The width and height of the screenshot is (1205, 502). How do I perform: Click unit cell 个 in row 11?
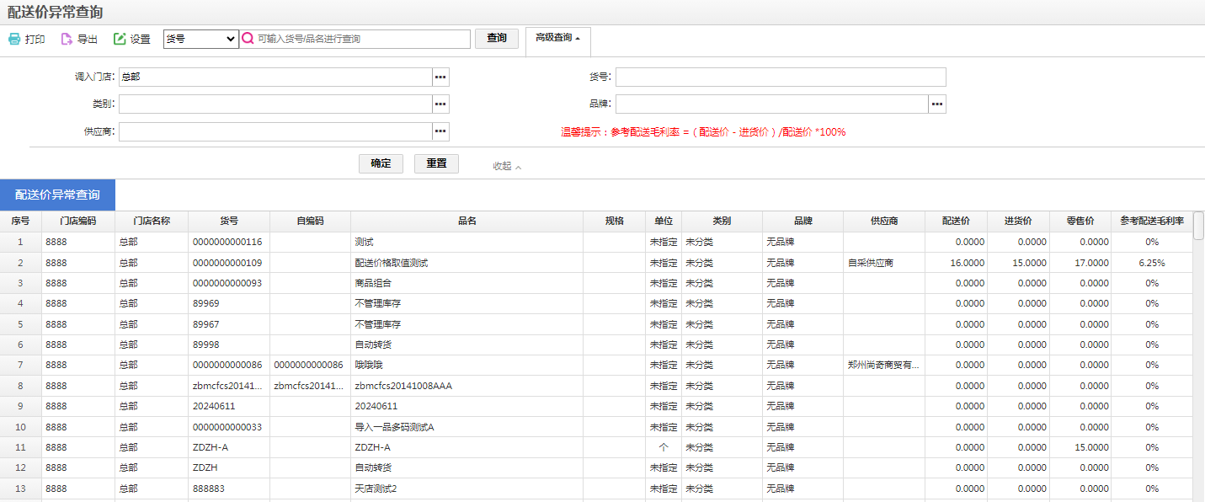[664, 447]
